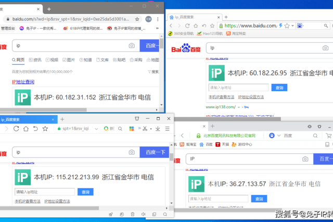Image resolution: width=333 pixels, height=222 pixels.
Task: Open new tab in bottom-right browser
Action: tap(212, 126)
